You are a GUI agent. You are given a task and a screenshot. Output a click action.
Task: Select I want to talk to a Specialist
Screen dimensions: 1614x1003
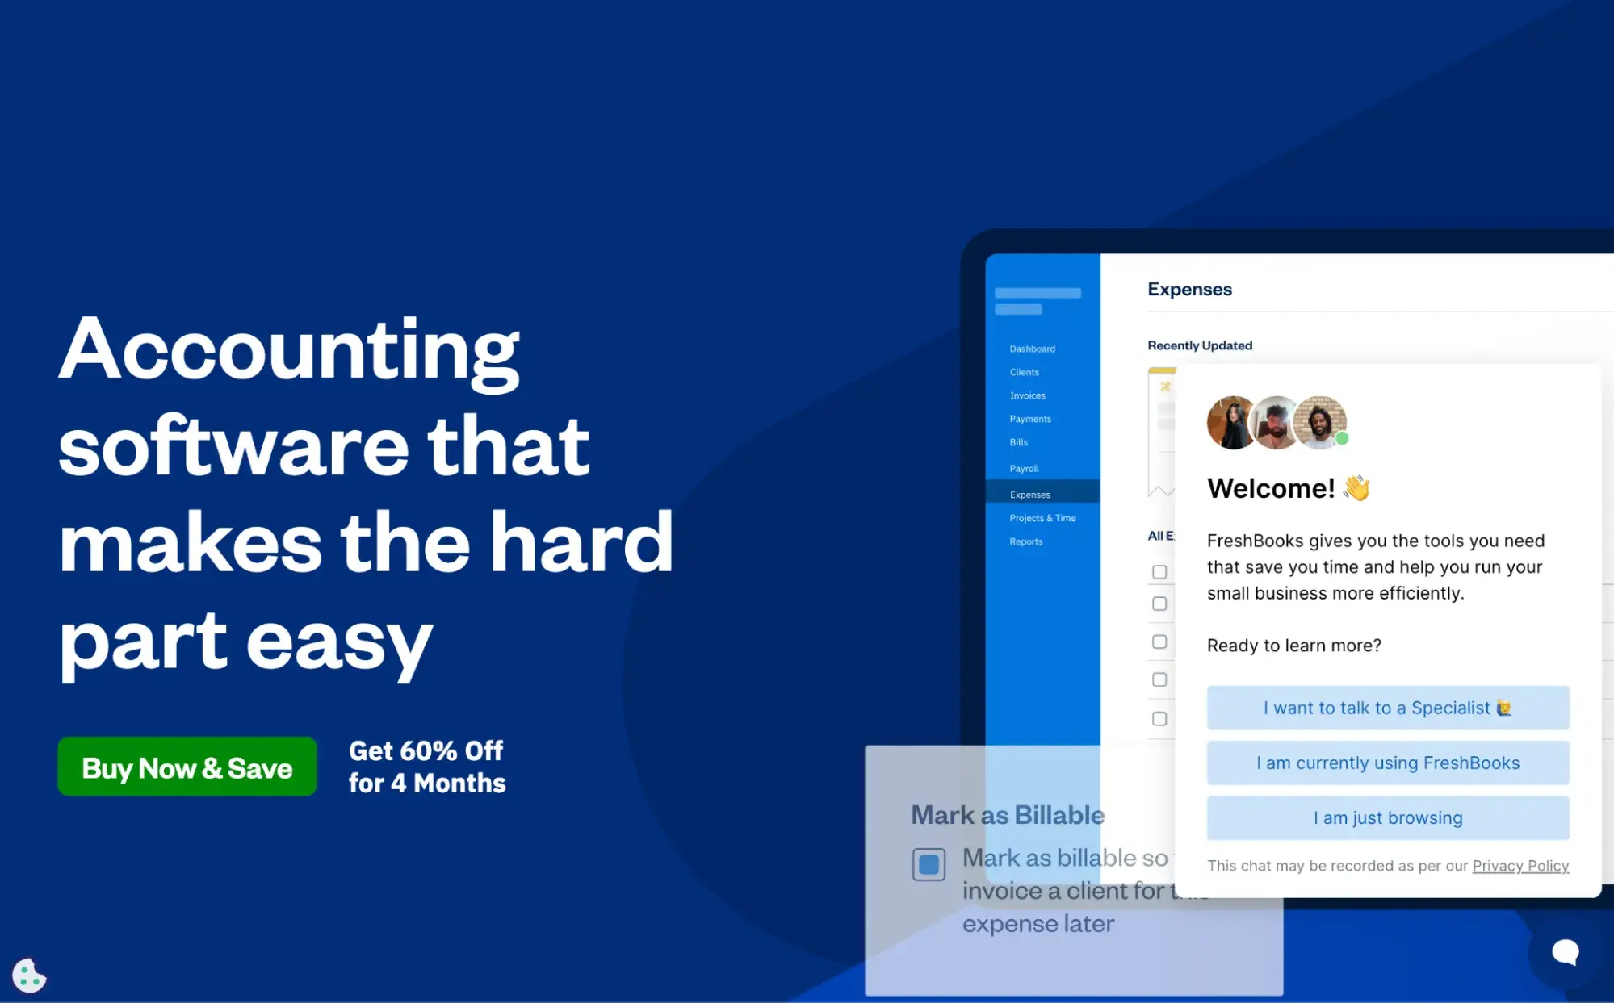[x=1387, y=707]
